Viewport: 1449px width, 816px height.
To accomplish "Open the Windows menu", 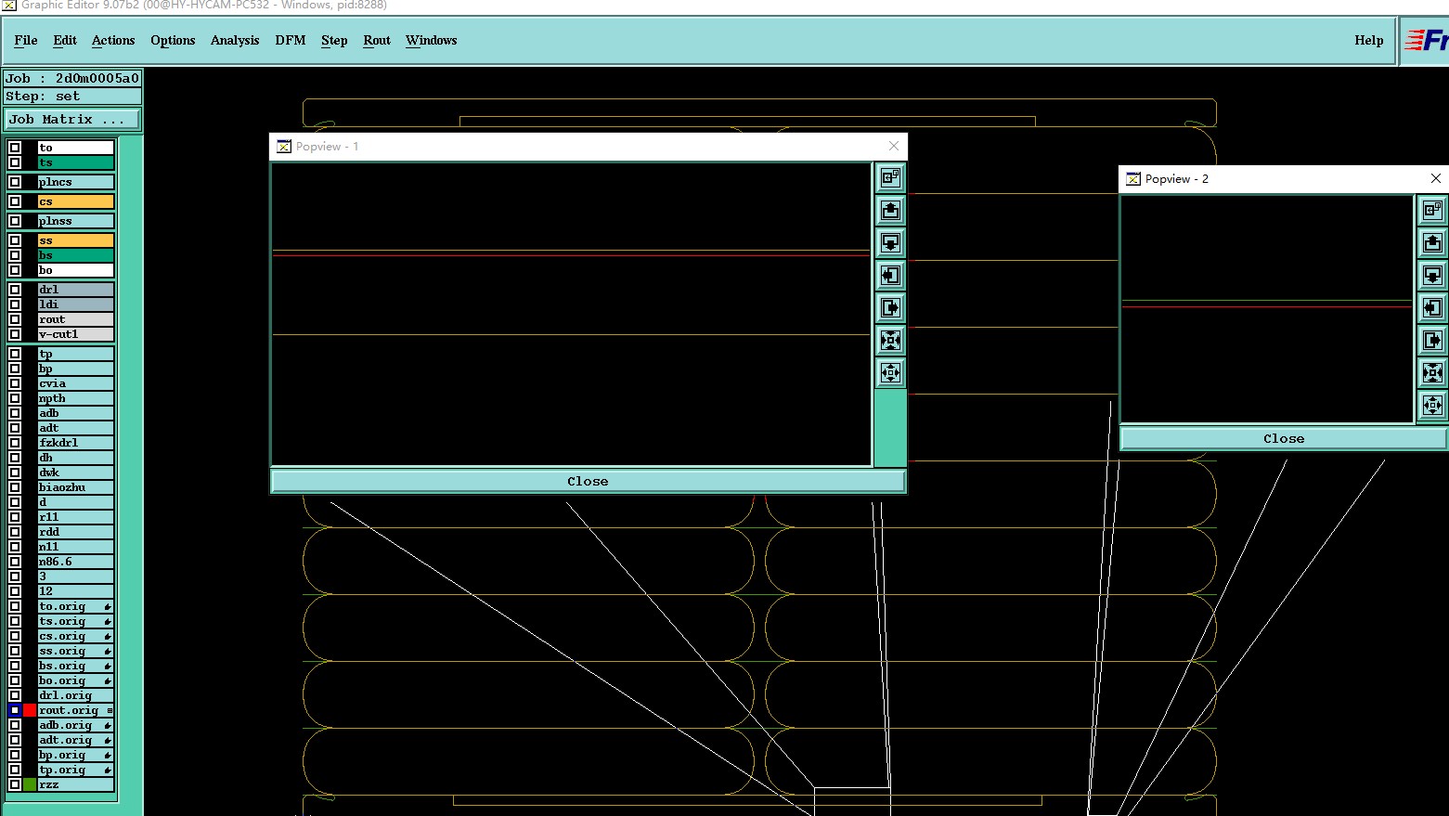I will point(432,40).
